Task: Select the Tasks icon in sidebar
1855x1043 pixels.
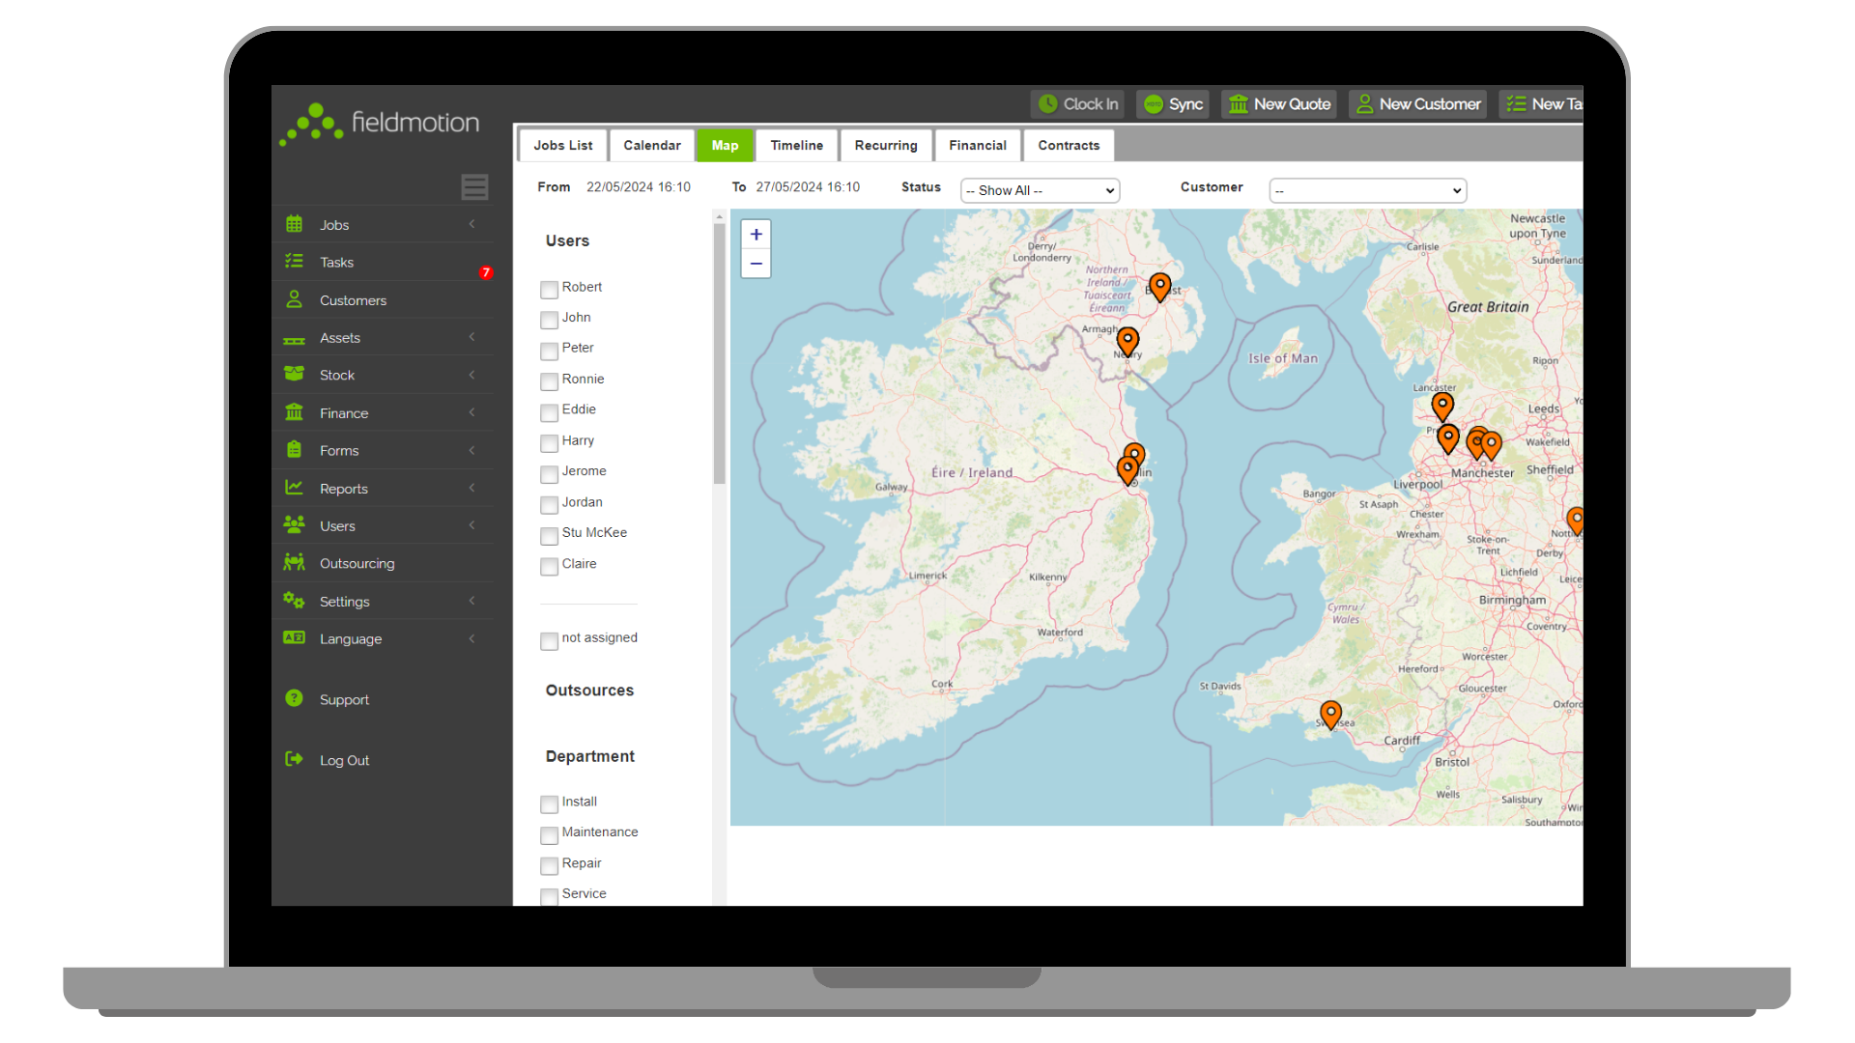Action: 294,261
